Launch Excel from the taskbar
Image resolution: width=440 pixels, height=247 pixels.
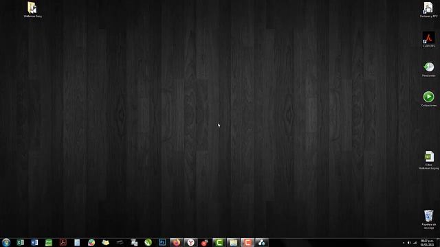20,242
